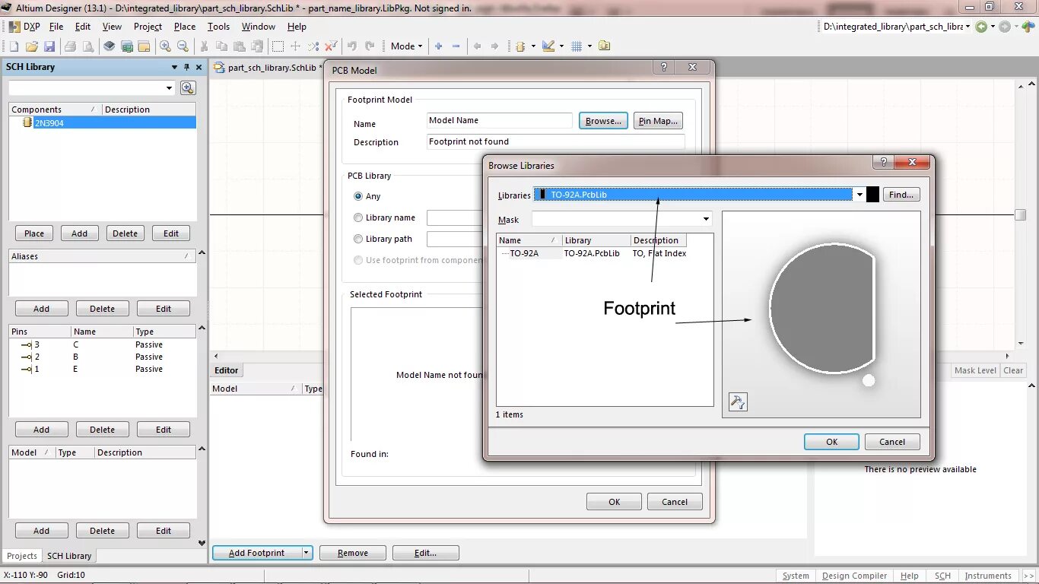
Task: Pin the SCH Library panel
Action: (x=187, y=67)
